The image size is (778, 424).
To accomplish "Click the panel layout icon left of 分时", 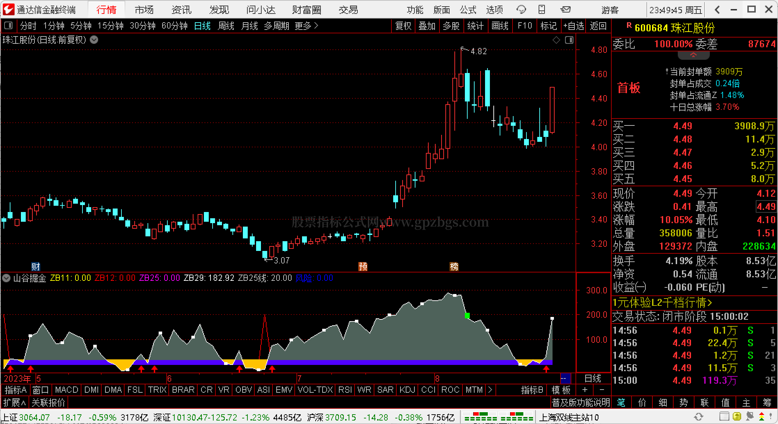I will pos(8,25).
